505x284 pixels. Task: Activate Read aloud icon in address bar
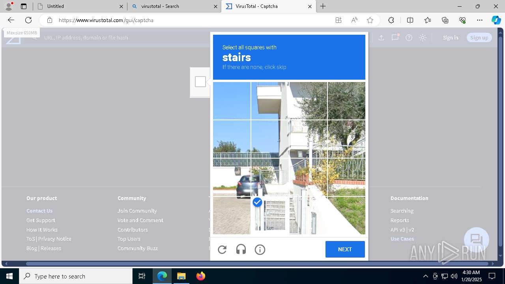pyautogui.click(x=354, y=20)
